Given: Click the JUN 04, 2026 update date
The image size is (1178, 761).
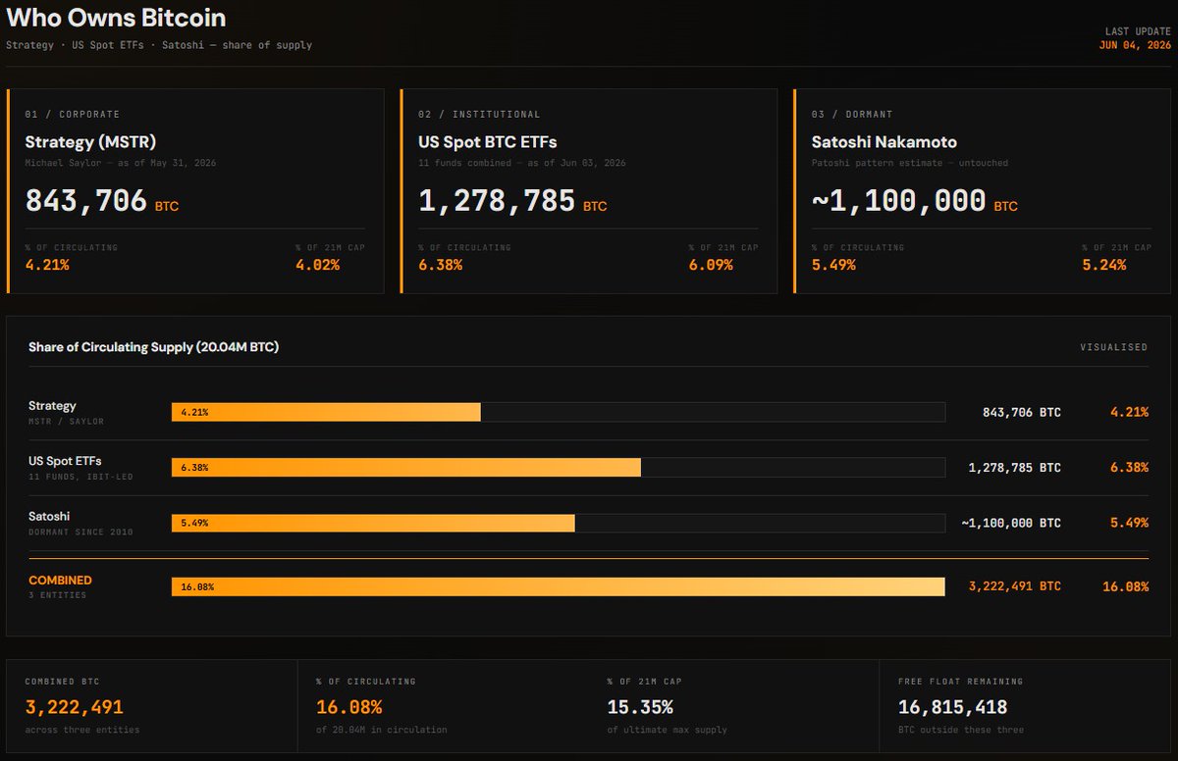Looking at the screenshot, I should tap(1136, 45).
